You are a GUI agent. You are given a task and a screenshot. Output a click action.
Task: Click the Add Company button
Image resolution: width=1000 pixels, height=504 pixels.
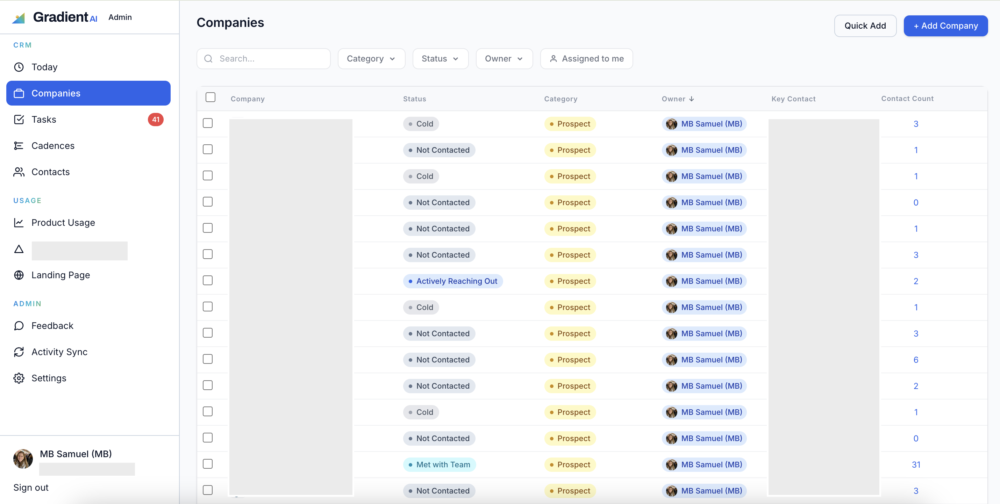click(945, 26)
